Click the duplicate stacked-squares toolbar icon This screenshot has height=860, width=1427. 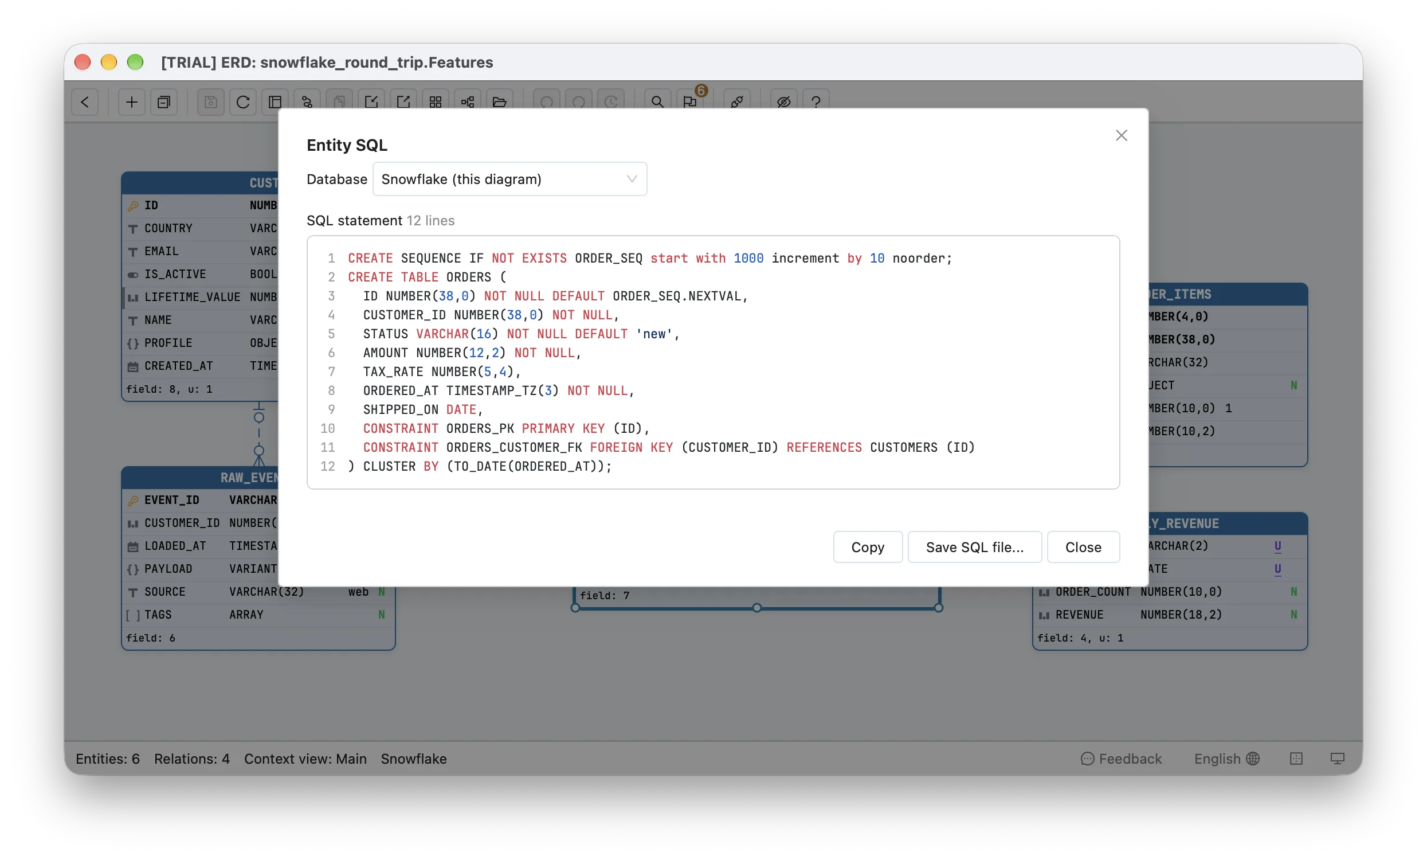(x=164, y=102)
